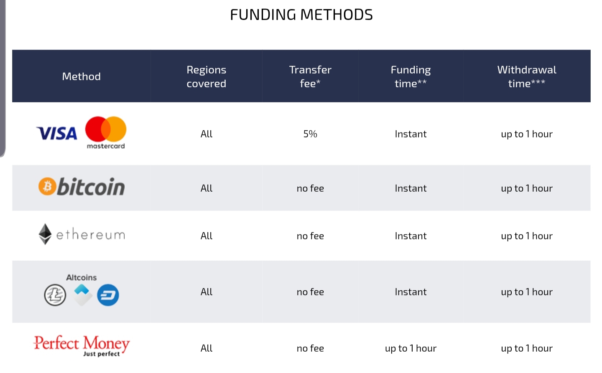The width and height of the screenshot is (602, 373).
Task: Click Ethereum's withdrawal time cell
Action: pyautogui.click(x=527, y=236)
